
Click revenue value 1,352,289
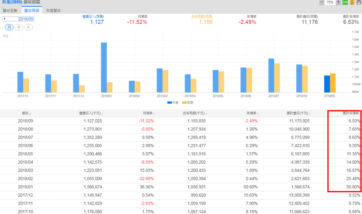(93, 138)
